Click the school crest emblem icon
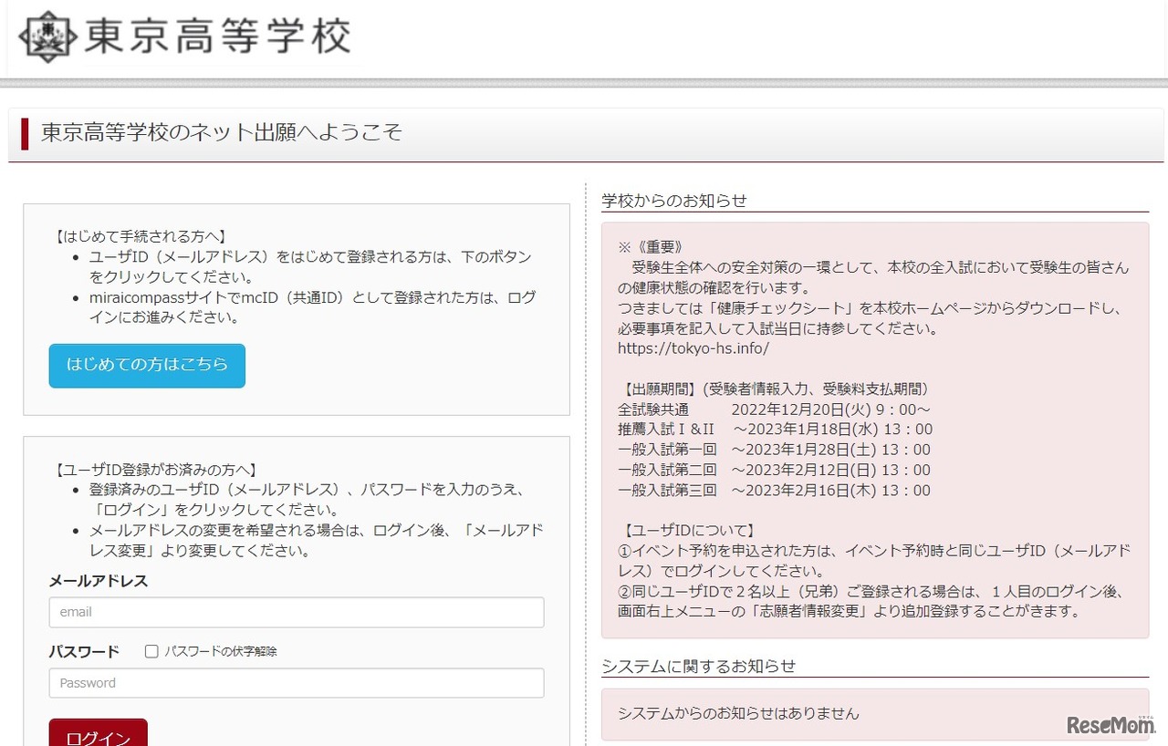Image resolution: width=1168 pixels, height=746 pixels. (x=47, y=36)
